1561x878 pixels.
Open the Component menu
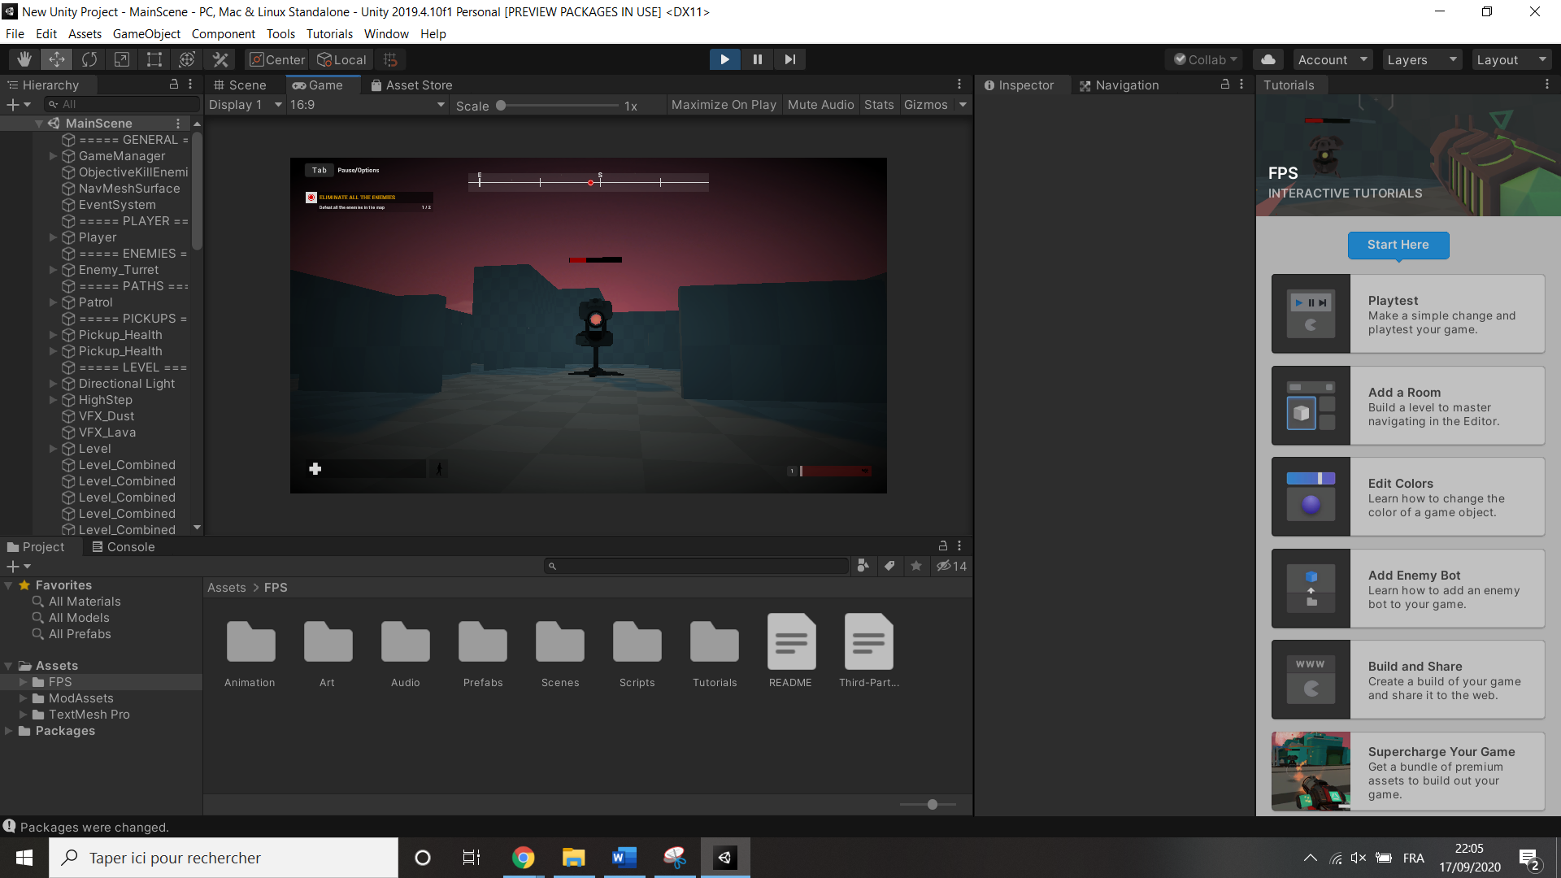[x=224, y=34]
